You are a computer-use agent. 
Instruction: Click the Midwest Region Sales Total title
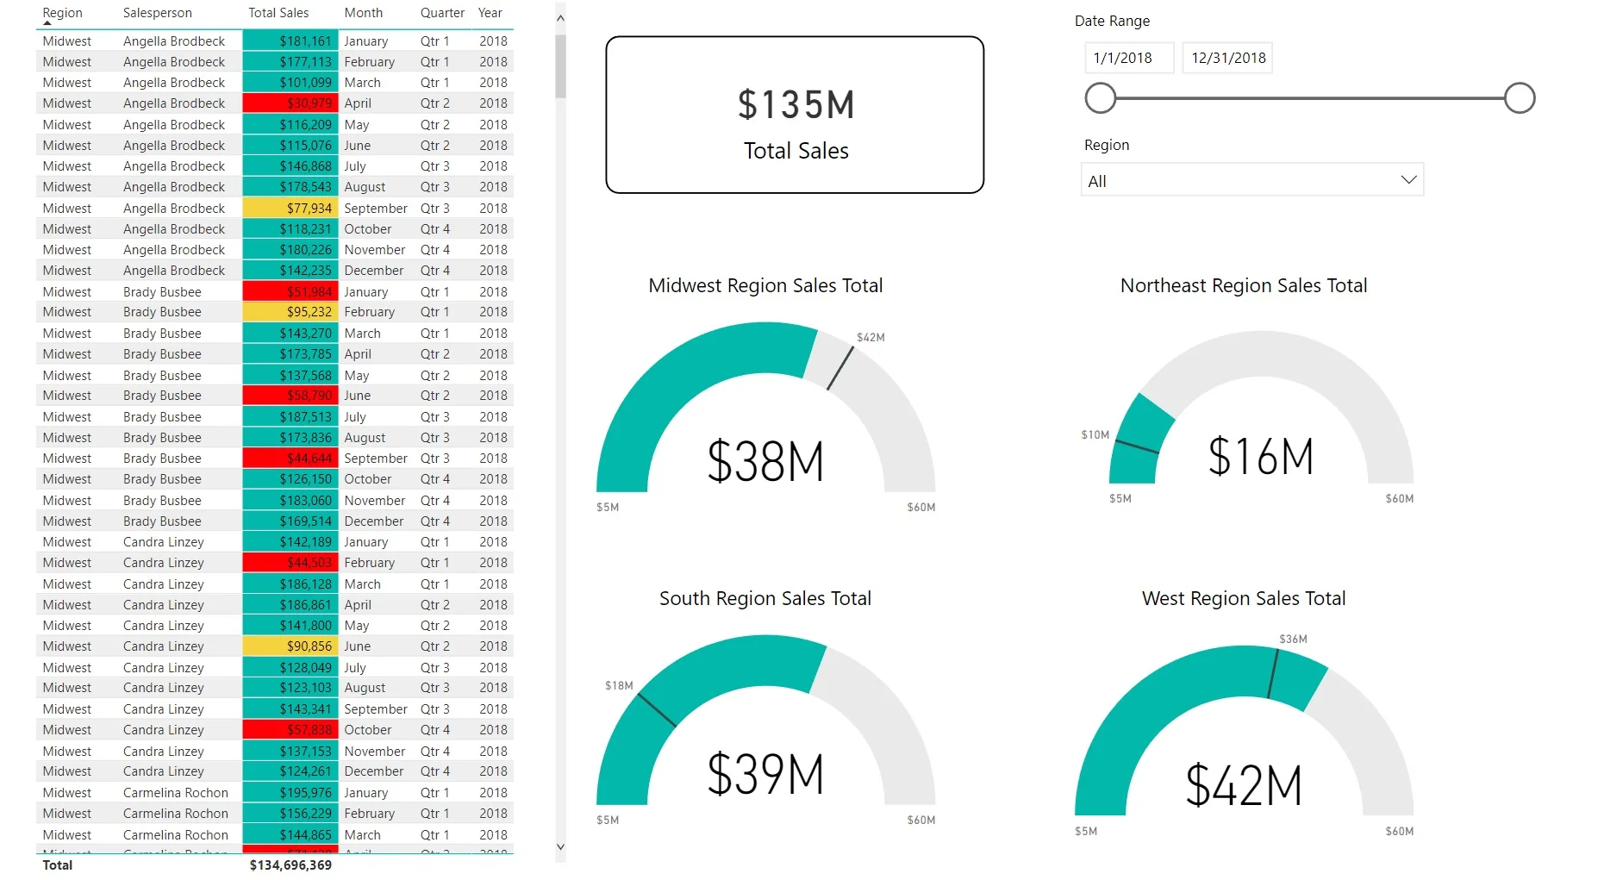click(x=765, y=285)
